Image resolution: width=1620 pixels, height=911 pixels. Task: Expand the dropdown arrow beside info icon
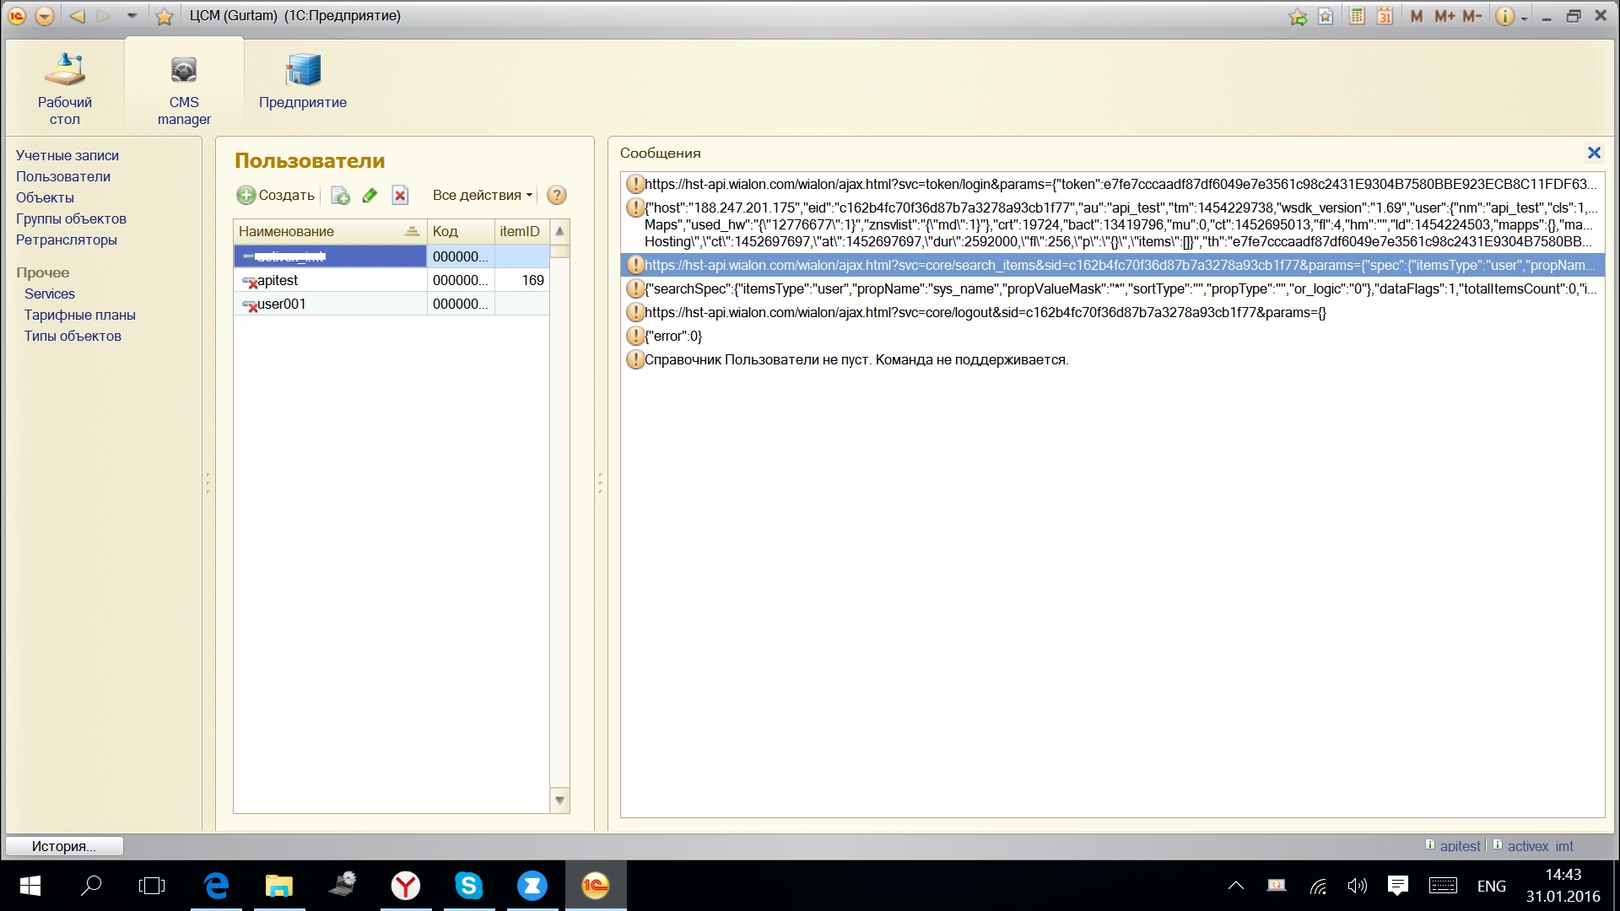coord(1525,18)
